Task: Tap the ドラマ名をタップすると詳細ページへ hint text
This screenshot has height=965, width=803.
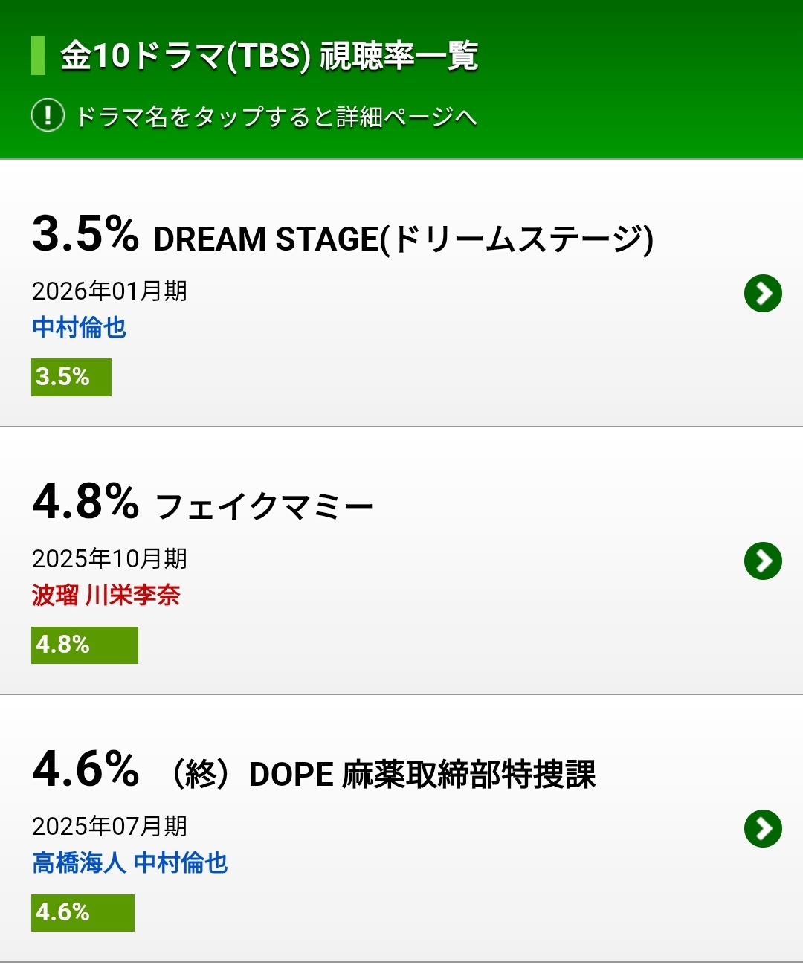Action: (x=276, y=117)
